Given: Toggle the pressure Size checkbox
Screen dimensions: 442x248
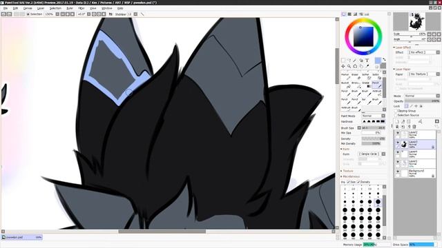Looking at the screenshot, I should click(x=348, y=182).
